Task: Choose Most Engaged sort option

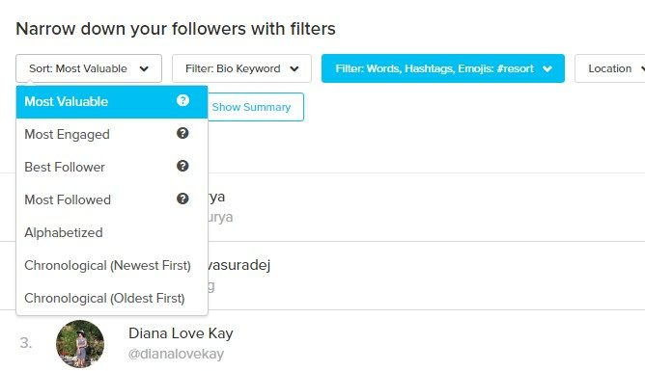Action: (112, 134)
